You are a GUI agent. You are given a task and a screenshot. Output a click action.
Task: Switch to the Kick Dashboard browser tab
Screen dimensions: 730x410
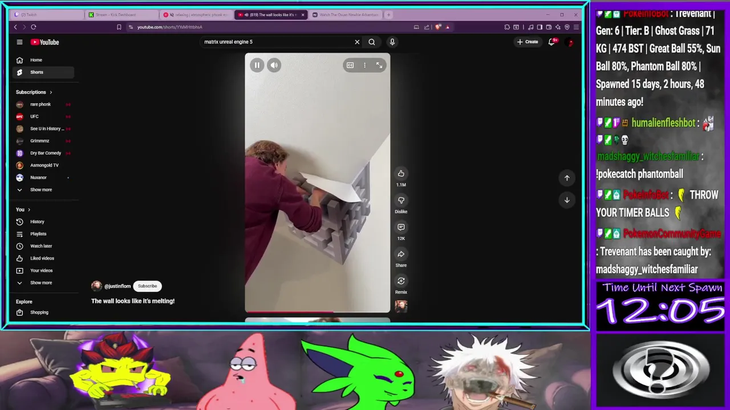tap(121, 15)
